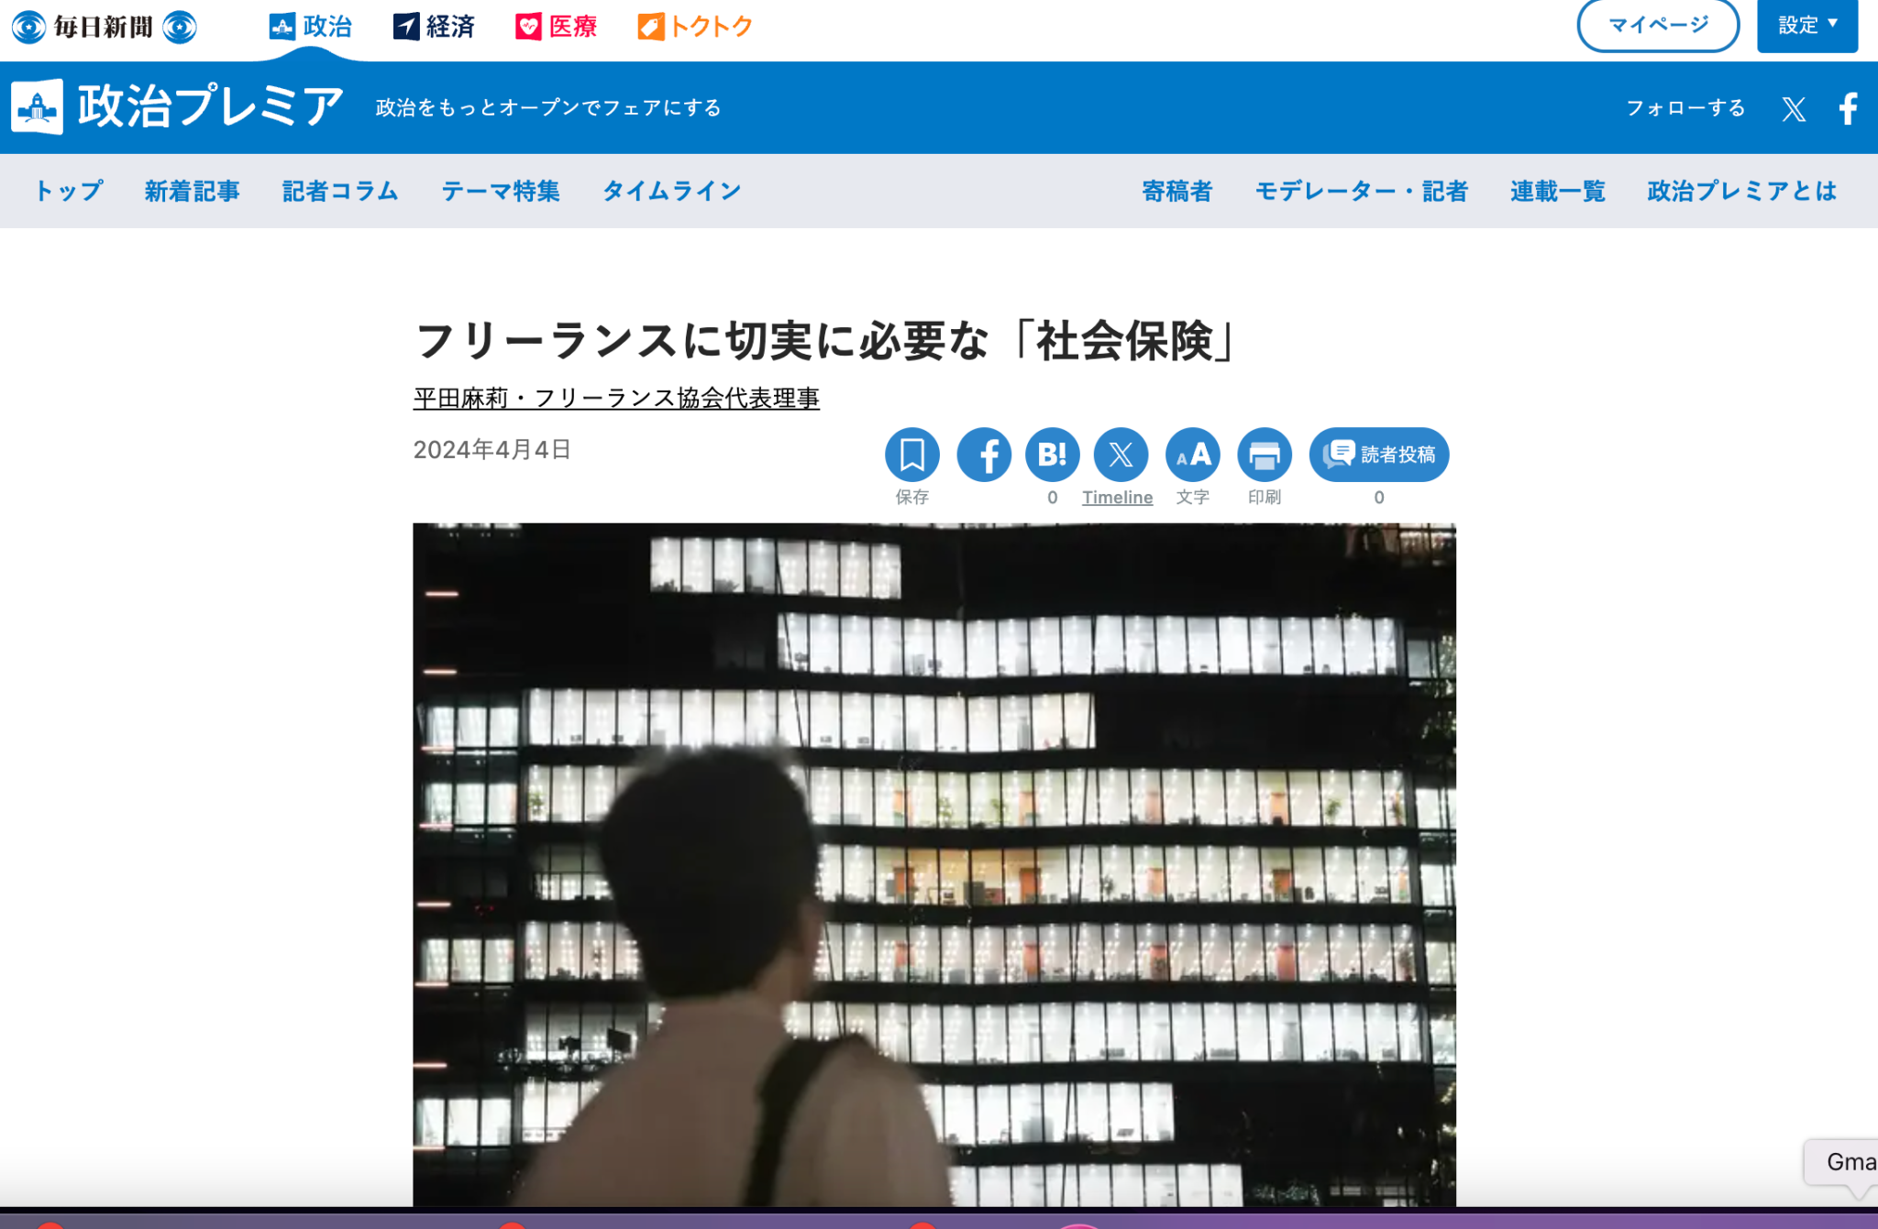Click the publication date 2024年4月4日

pyautogui.click(x=492, y=449)
